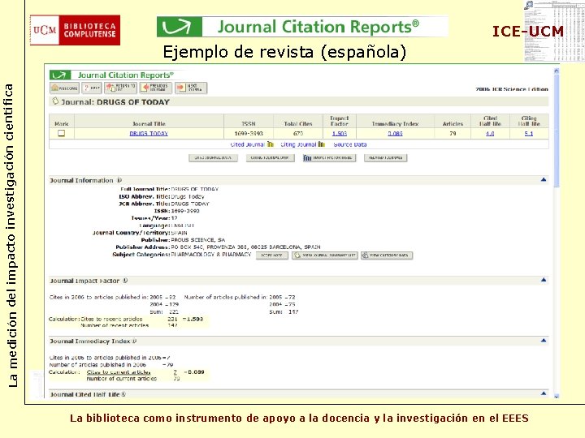Click the journal marker icon beside 'Journal: DRUGS OF TODAY'
This screenshot has height=438, width=585.
click(55, 101)
